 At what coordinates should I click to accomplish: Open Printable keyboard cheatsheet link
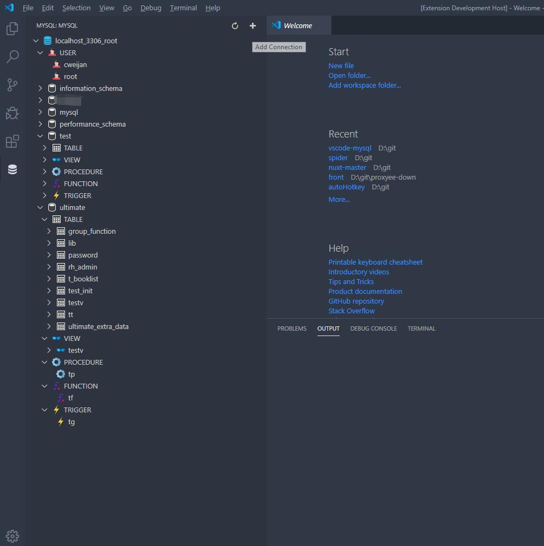tap(375, 262)
